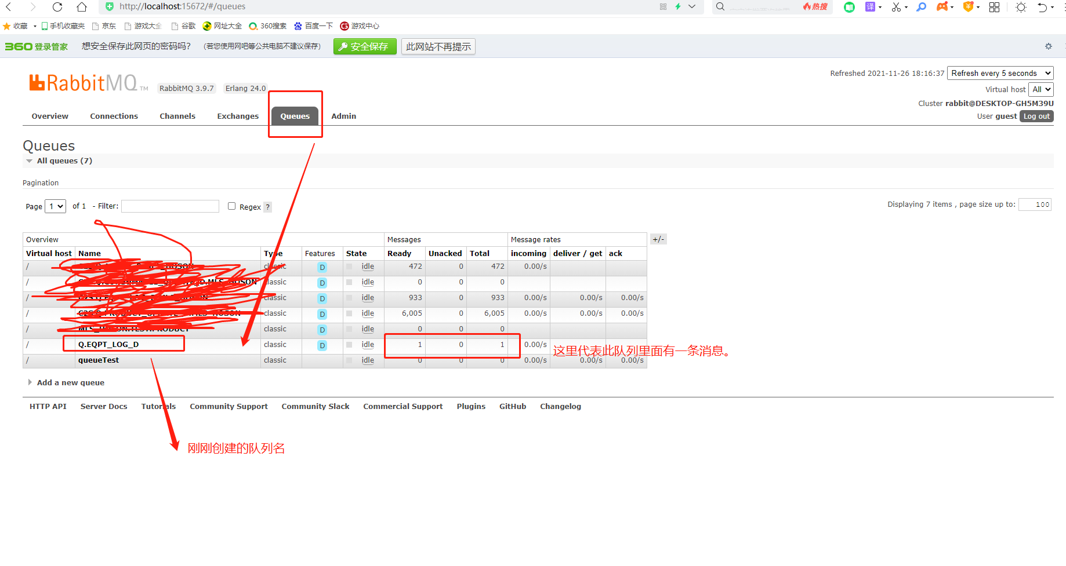Open the four-square apps grid icon
Screen dimensions: 1066x566
(x=994, y=7)
